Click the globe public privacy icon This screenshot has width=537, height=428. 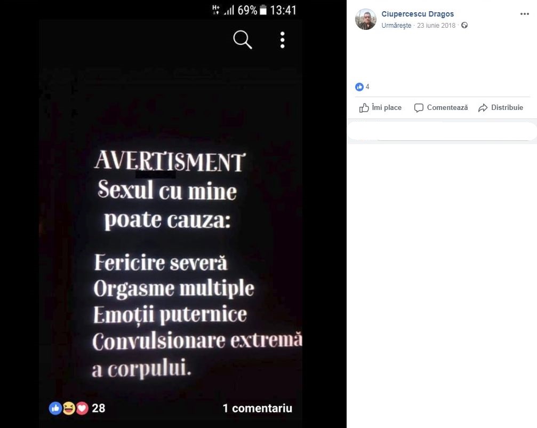click(x=464, y=25)
